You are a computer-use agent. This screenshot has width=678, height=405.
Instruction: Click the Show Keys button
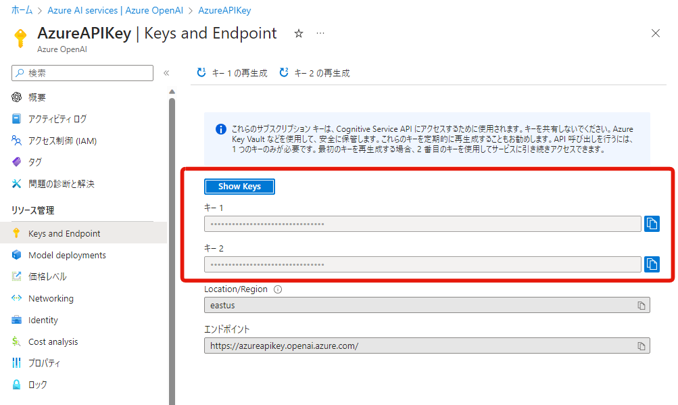pyautogui.click(x=239, y=186)
